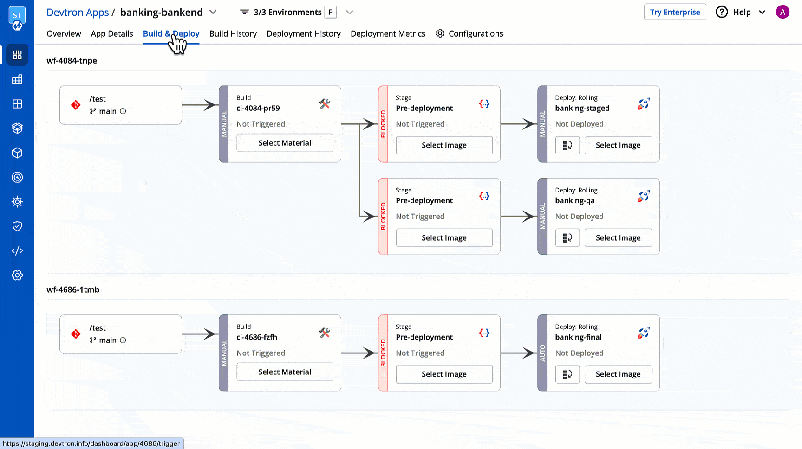Click the security shield sidebar icon
The height and width of the screenshot is (449, 802).
click(x=17, y=226)
